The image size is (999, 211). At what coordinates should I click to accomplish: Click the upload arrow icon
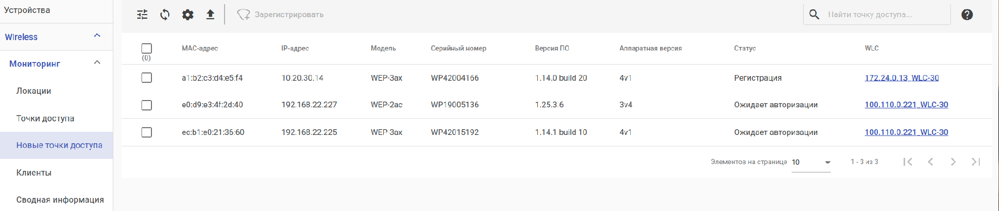click(210, 15)
